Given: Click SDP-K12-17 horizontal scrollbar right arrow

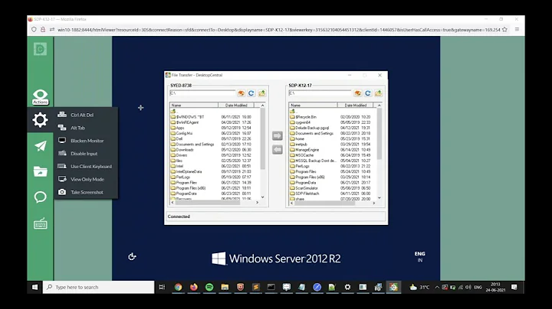Looking at the screenshot, I should tap(374, 203).
